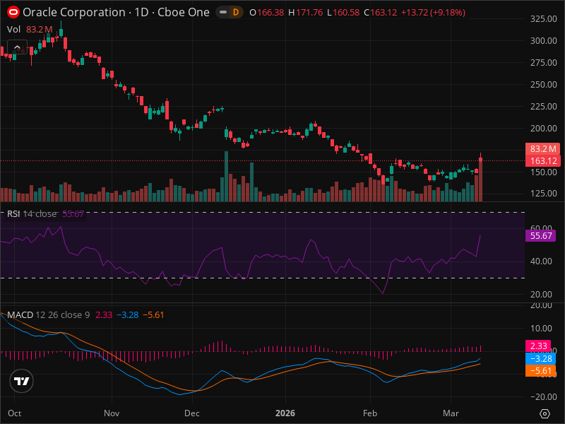Viewport: 565px width, 424px height.
Task: Click the Oracle logo icon
Action: [x=13, y=12]
